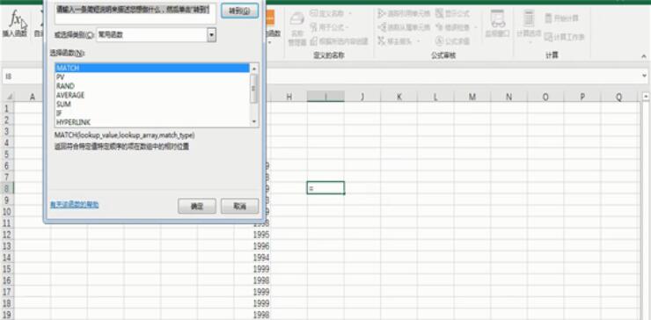Select column I header
Image resolution: width=651 pixels, height=320 pixels.
[325, 97]
